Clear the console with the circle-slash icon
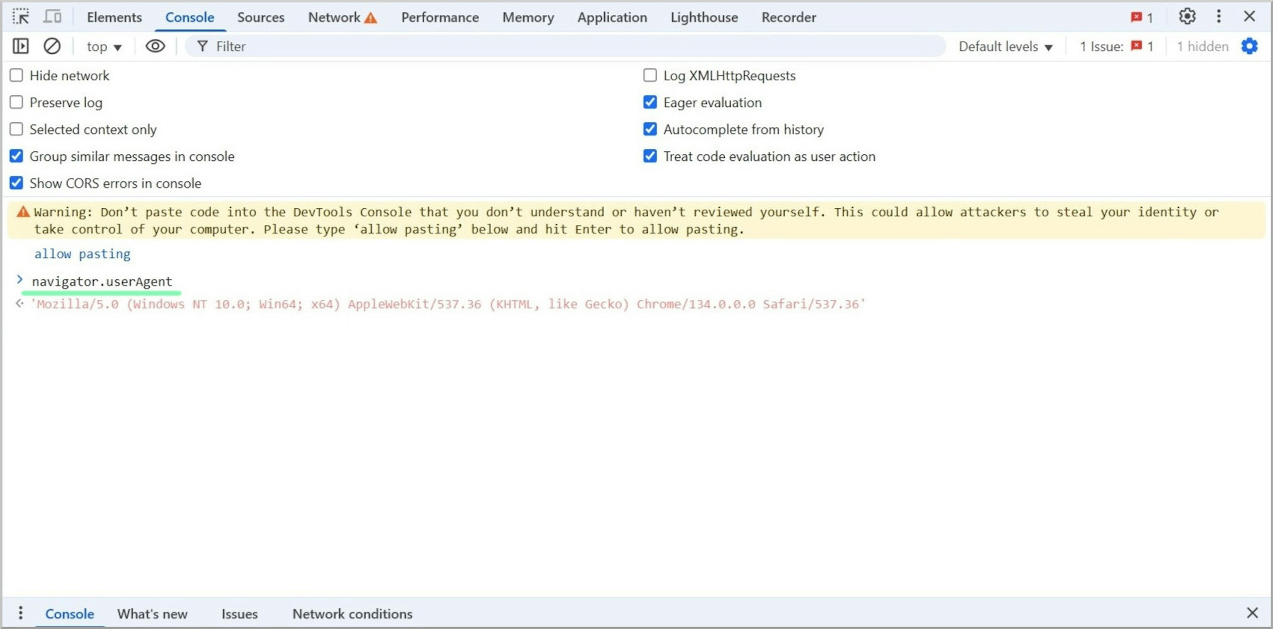This screenshot has height=629, width=1273. click(52, 46)
